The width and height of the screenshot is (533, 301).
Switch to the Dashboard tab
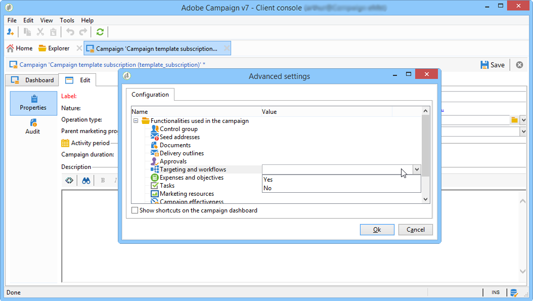pos(33,80)
